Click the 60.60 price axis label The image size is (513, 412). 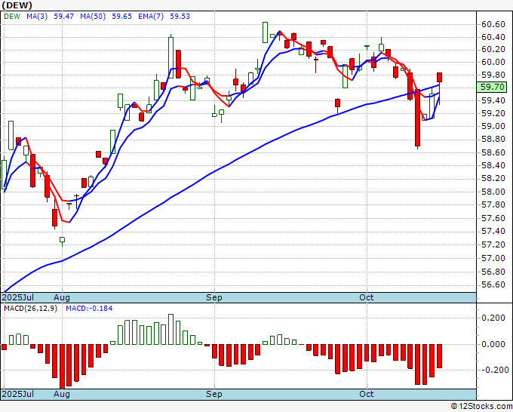[493, 24]
